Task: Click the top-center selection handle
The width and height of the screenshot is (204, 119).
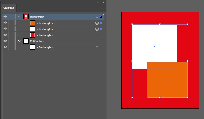Action: (160, 24)
